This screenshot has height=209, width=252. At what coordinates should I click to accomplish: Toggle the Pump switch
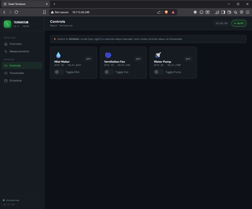pyautogui.click(x=158, y=72)
